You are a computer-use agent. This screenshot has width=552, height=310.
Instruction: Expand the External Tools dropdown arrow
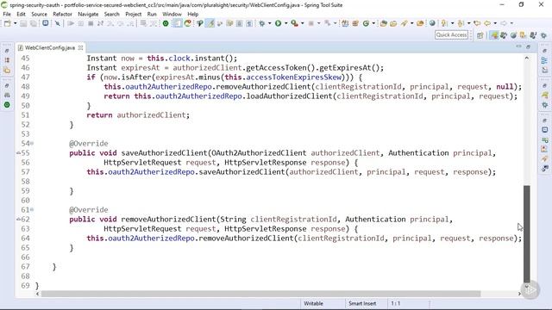click(x=302, y=23)
